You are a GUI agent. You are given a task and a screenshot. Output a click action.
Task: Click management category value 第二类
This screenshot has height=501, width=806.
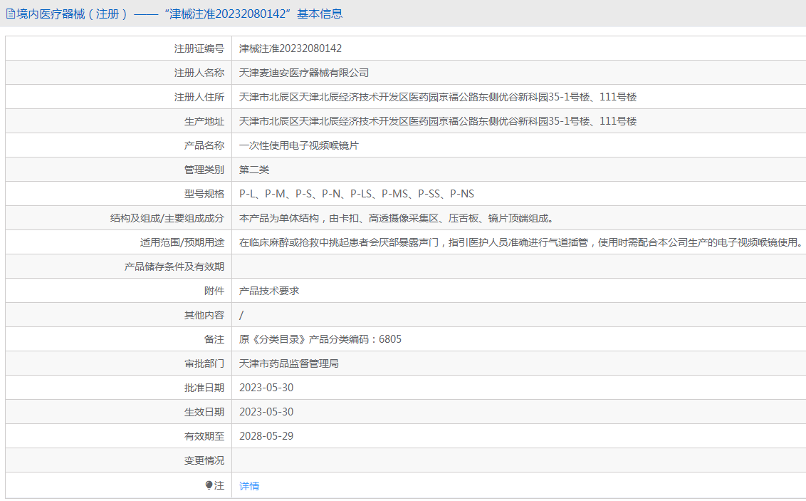254,170
